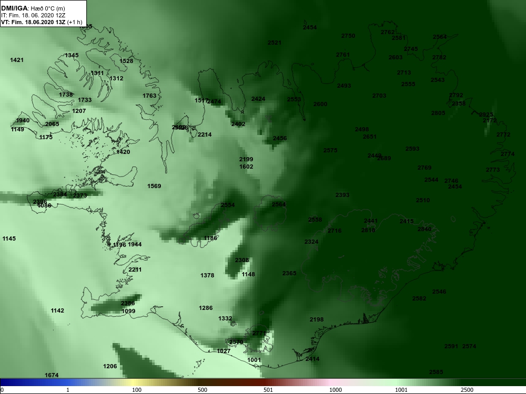Click the 2771 label

point(259,334)
